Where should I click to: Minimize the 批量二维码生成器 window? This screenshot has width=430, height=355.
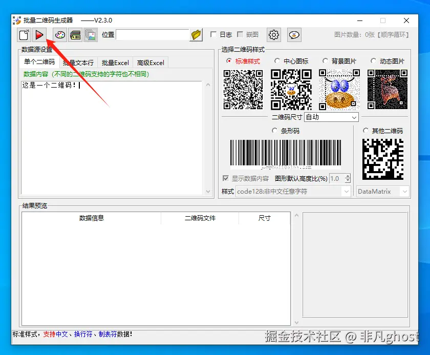coord(360,20)
